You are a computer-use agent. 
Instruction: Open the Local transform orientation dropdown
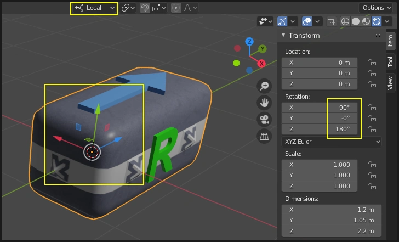[94, 8]
